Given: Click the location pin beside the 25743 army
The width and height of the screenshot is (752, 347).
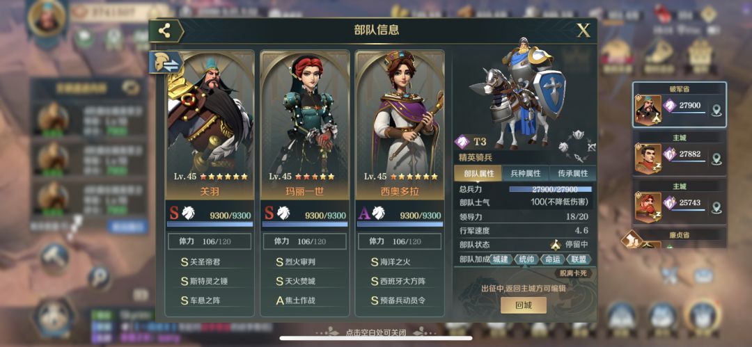Looking at the screenshot, I should pyautogui.click(x=716, y=207).
